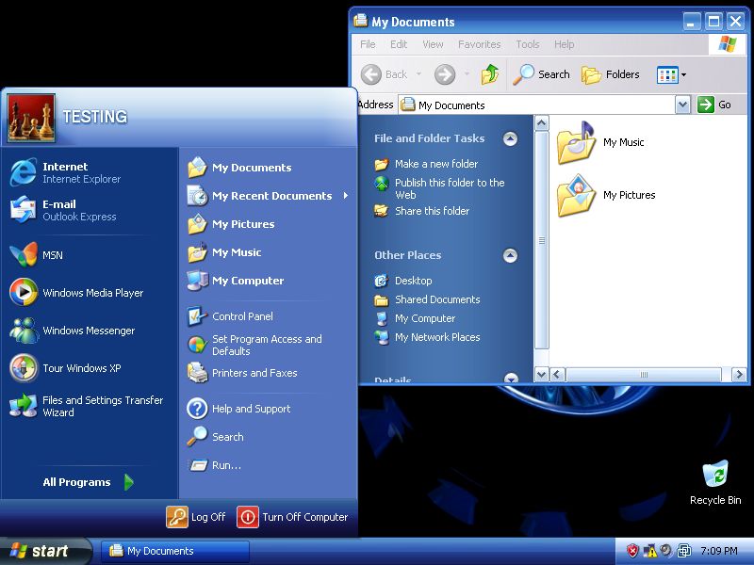Click My Documents taskbar button

(175, 551)
